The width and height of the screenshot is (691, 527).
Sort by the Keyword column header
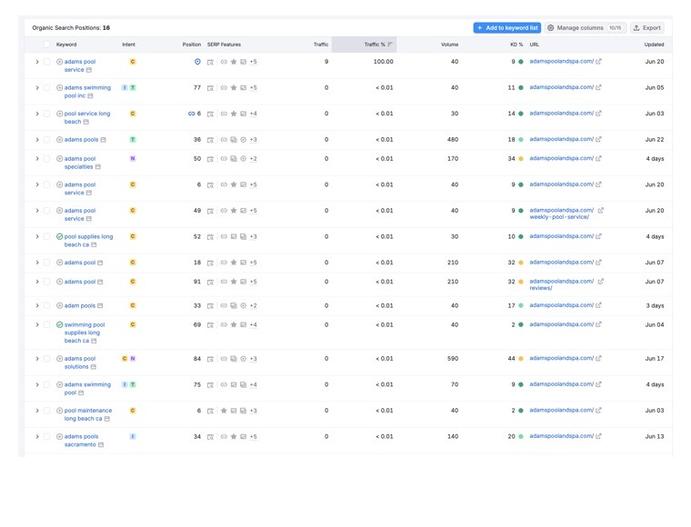(x=66, y=45)
